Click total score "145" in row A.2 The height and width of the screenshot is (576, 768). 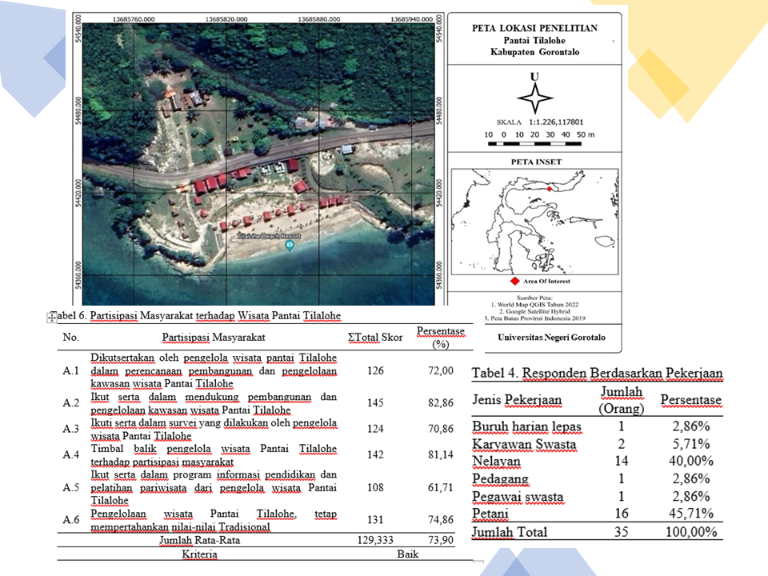(375, 402)
